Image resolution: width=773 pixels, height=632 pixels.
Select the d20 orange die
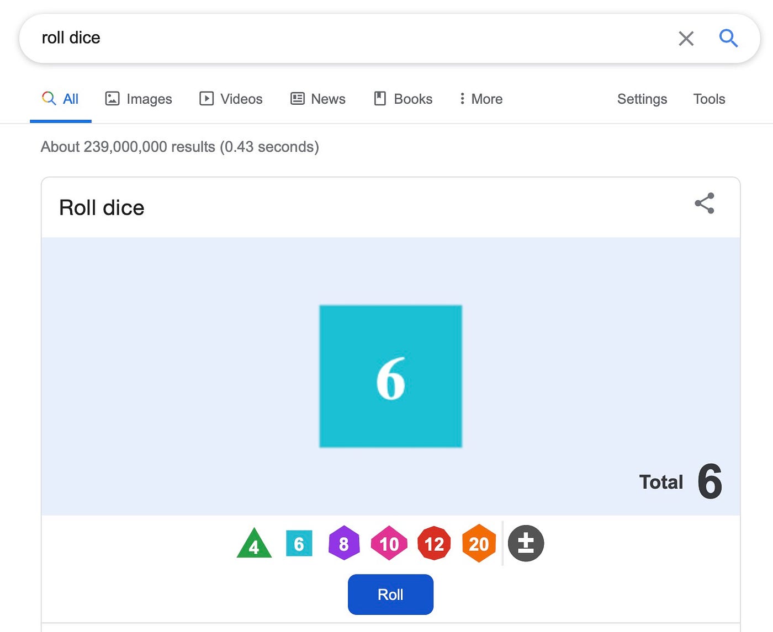(479, 543)
